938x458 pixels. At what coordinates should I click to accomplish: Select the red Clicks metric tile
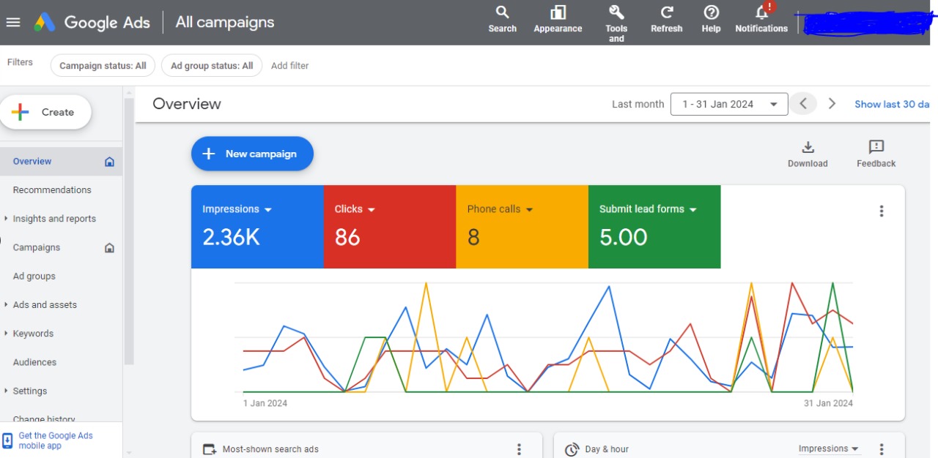coord(389,227)
